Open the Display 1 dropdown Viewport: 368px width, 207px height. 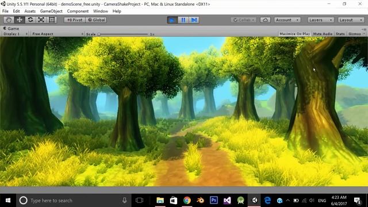(16, 34)
